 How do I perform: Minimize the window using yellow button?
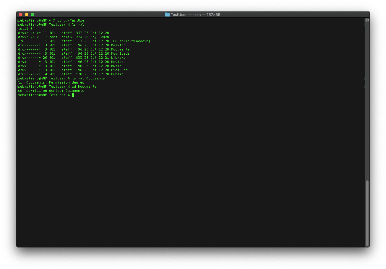27,14
